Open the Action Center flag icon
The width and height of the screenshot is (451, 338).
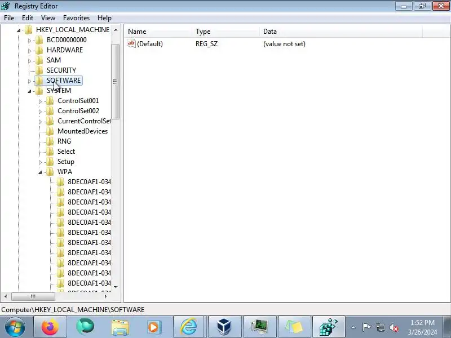click(x=366, y=327)
